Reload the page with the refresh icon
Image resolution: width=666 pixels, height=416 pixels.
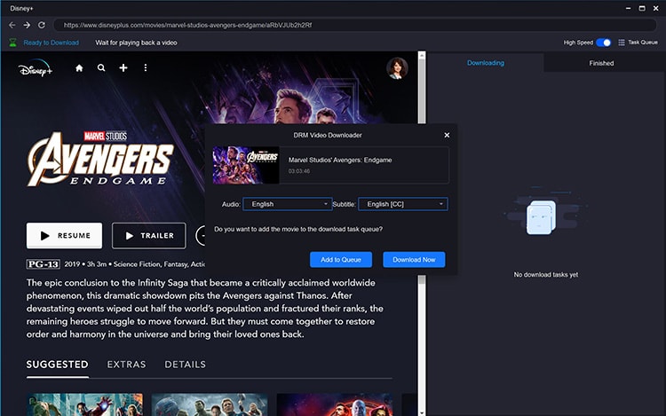pos(42,25)
